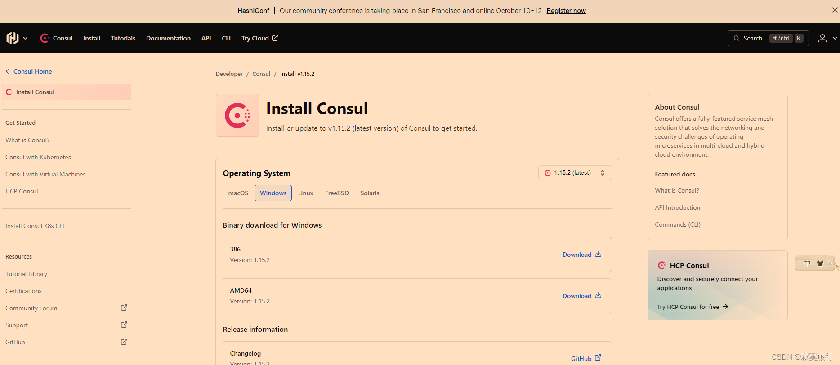Open Changelog GitHub link
The image size is (840, 365).
586,358
